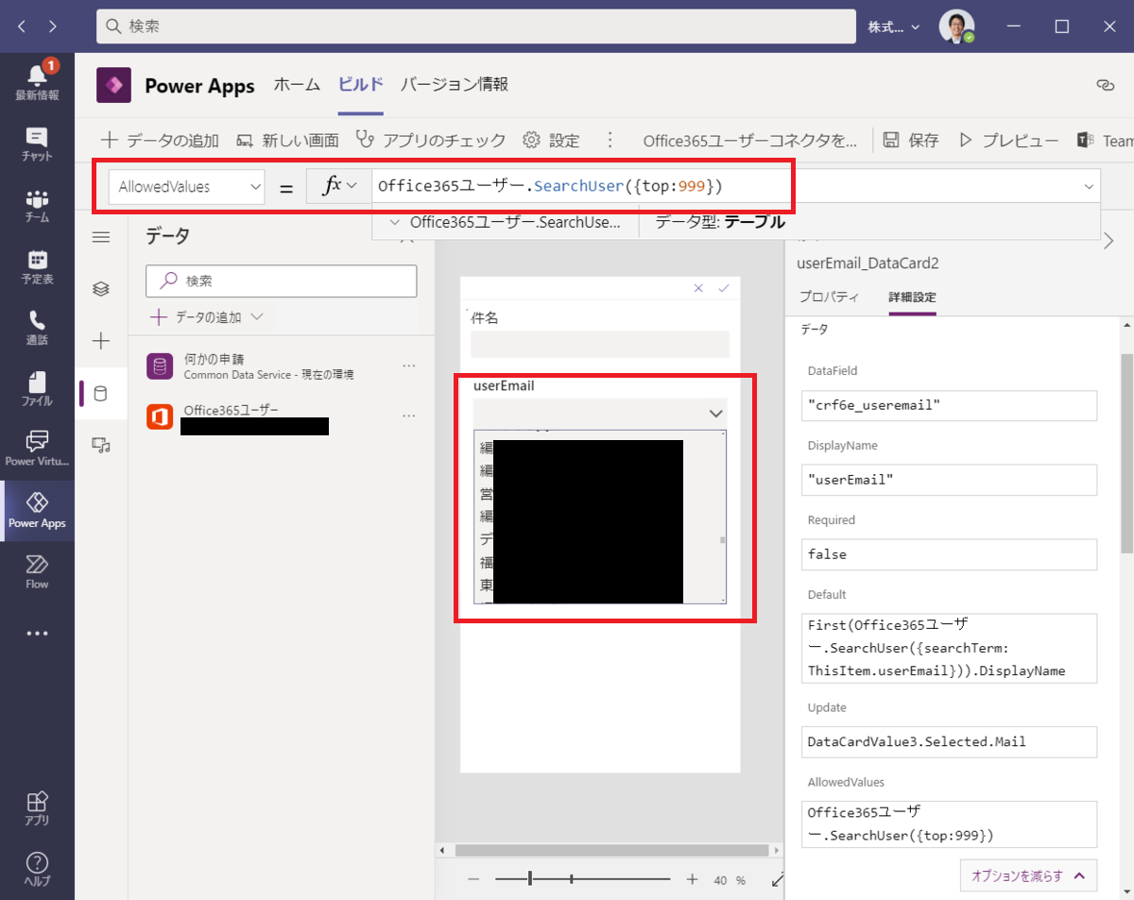
Task: Switch to the ホーム tab
Action: [297, 85]
